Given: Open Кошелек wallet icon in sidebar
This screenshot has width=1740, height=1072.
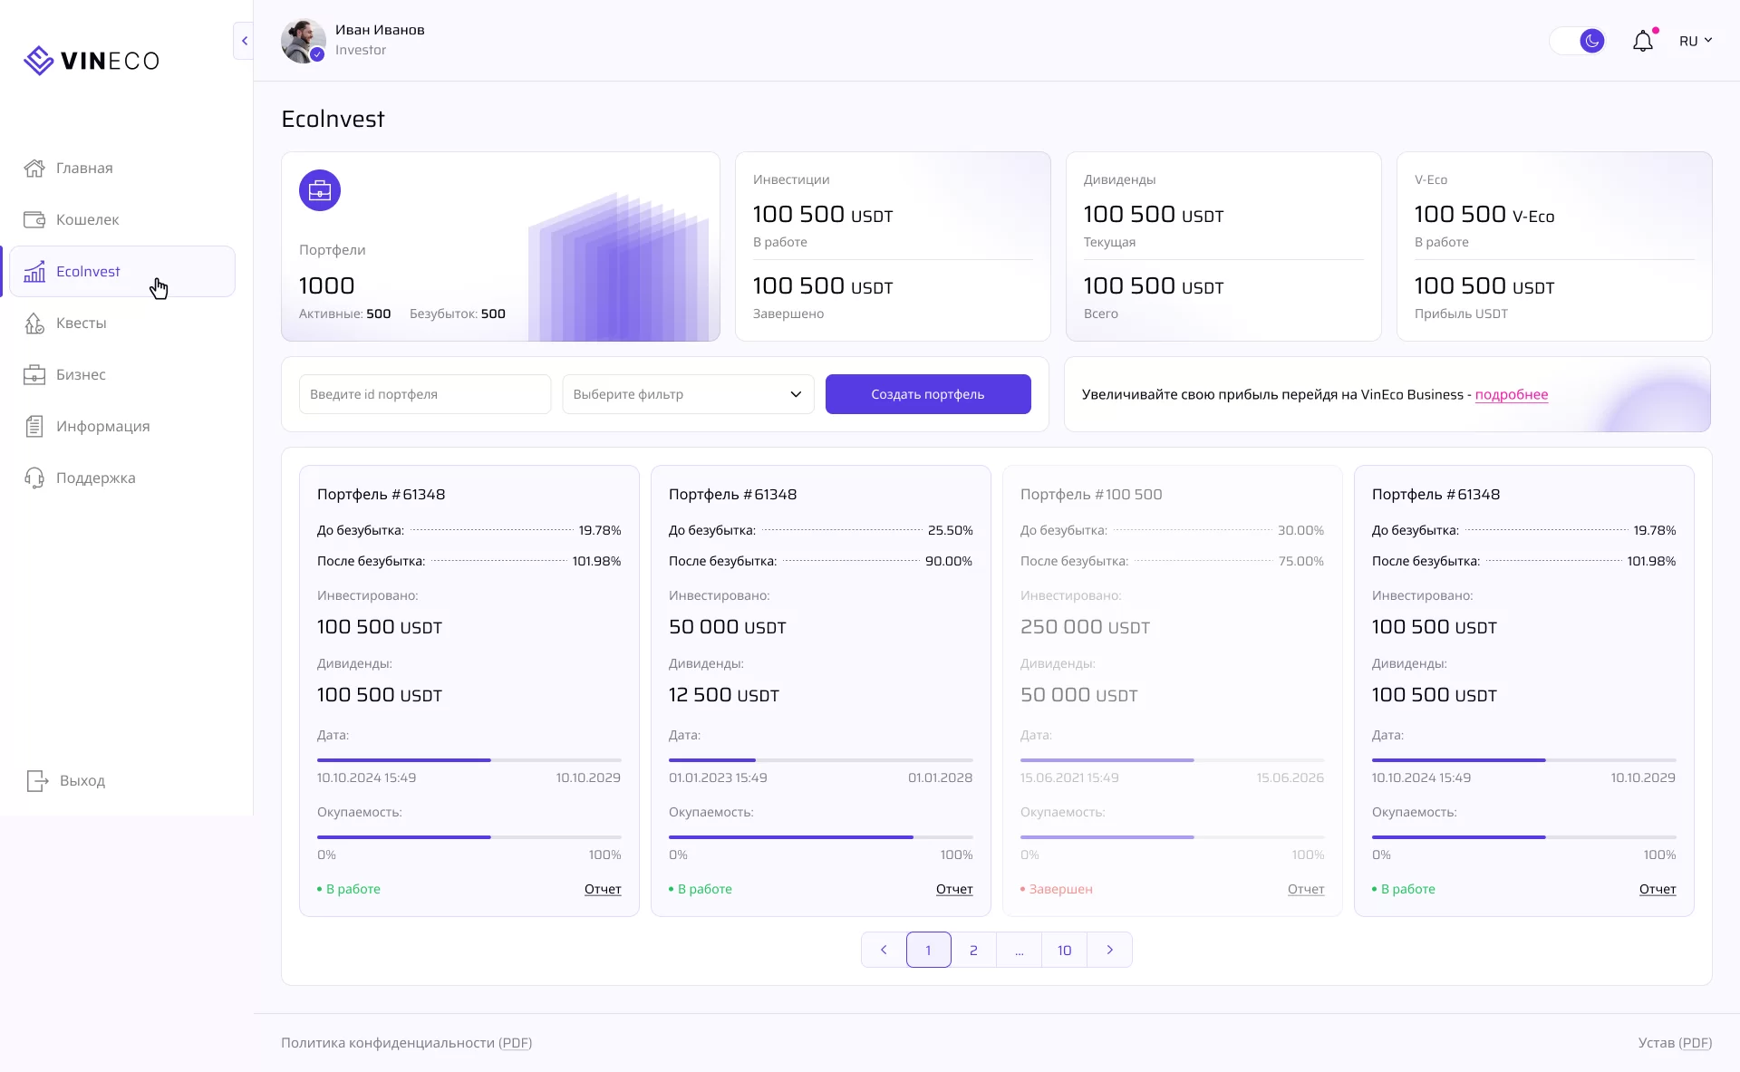Looking at the screenshot, I should point(34,220).
